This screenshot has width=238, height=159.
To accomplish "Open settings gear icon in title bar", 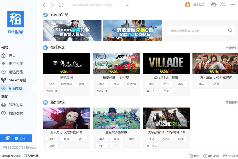I will pos(223,4).
